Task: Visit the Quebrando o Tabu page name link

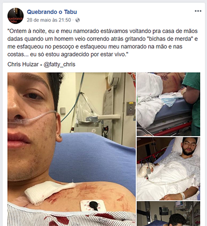Action: tap(52, 12)
